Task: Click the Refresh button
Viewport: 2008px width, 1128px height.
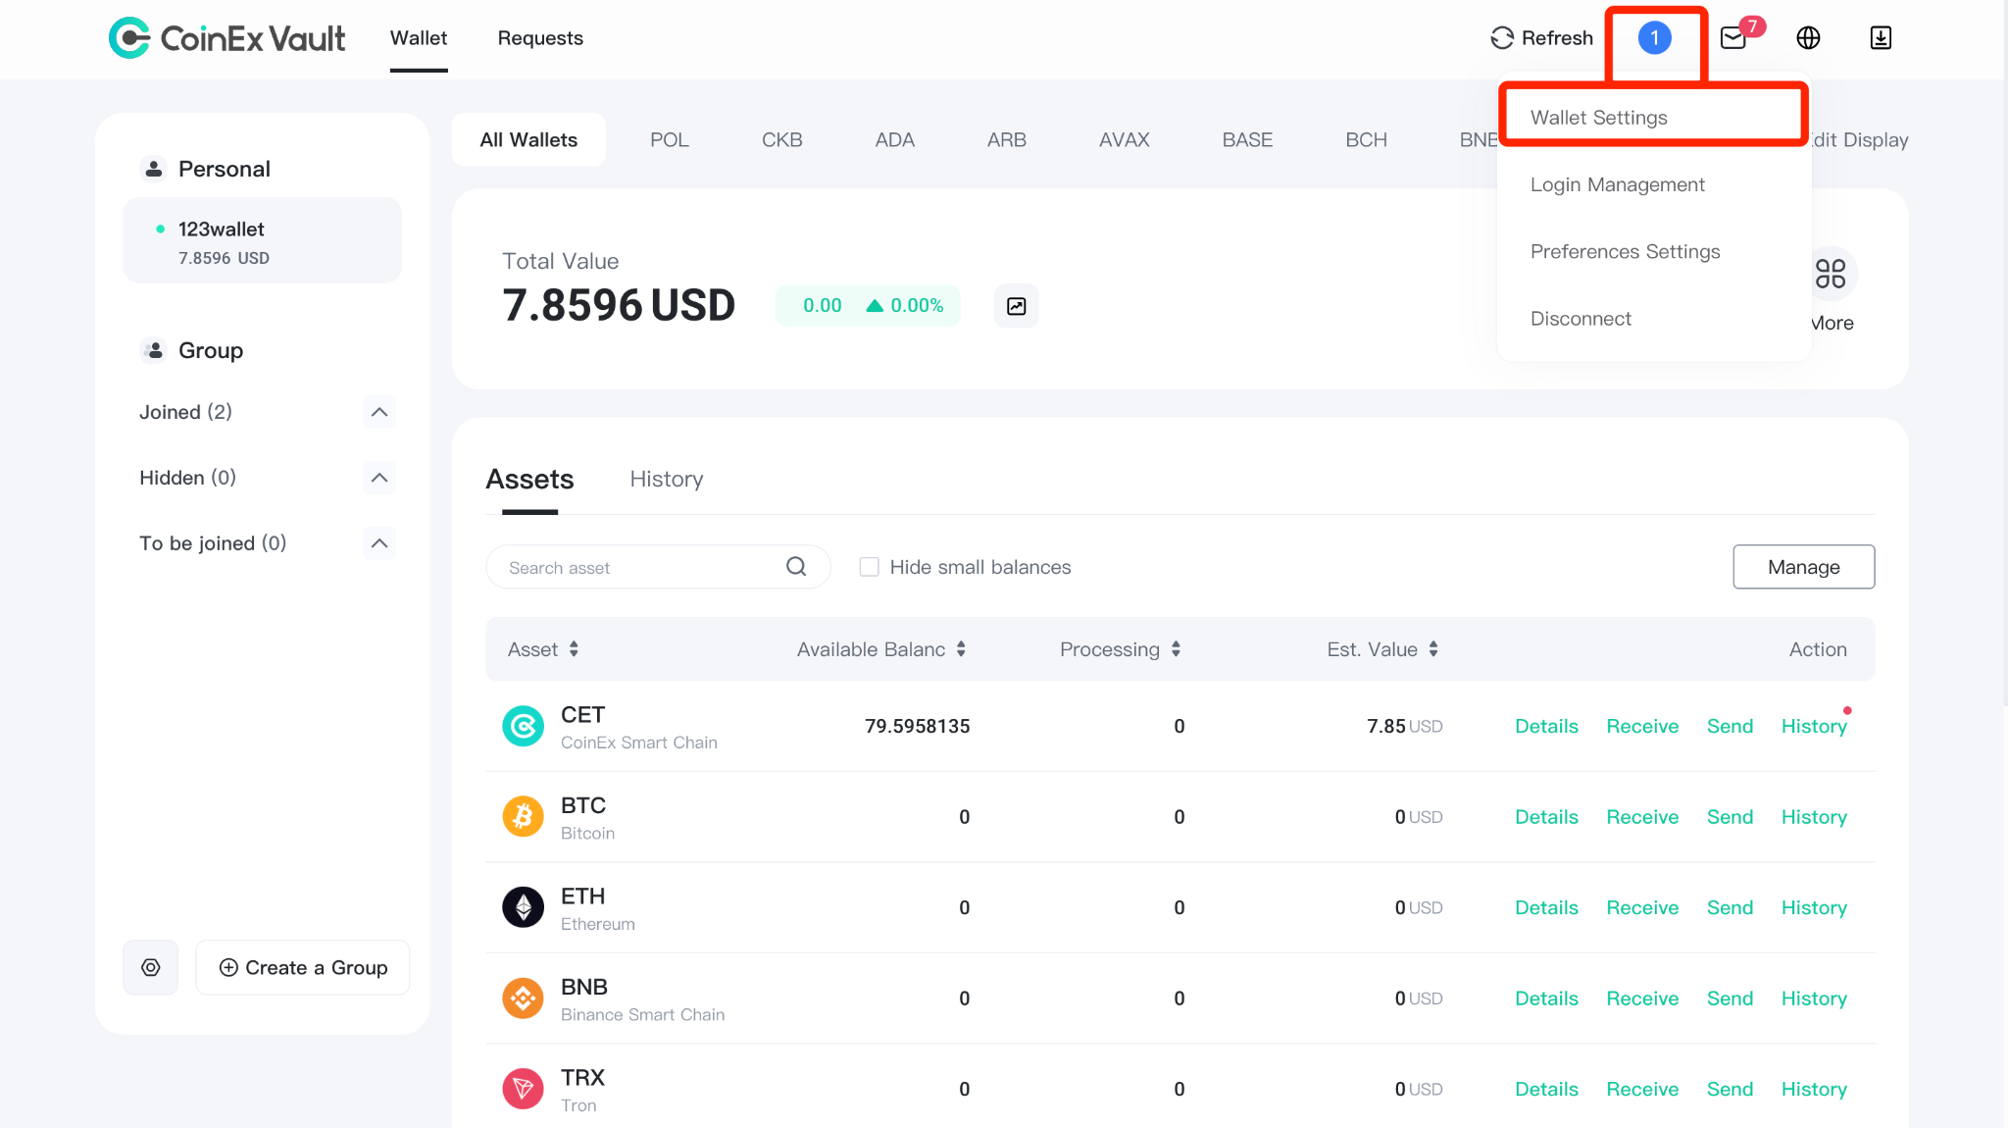Action: tap(1541, 38)
